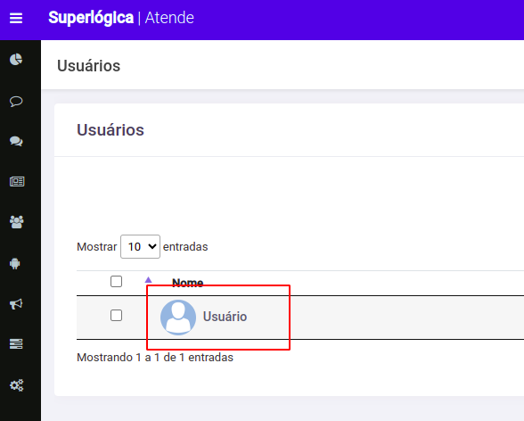Open the gears settings icon
The width and height of the screenshot is (524, 421).
17,385
